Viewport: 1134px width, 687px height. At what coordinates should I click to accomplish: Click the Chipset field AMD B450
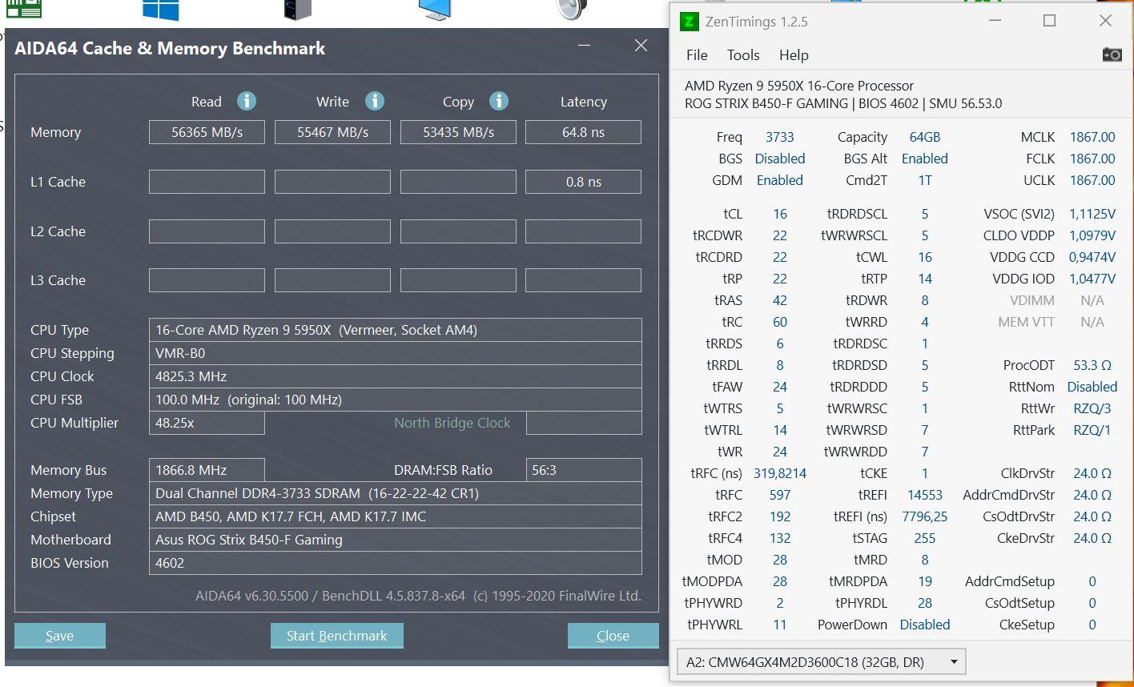click(395, 516)
